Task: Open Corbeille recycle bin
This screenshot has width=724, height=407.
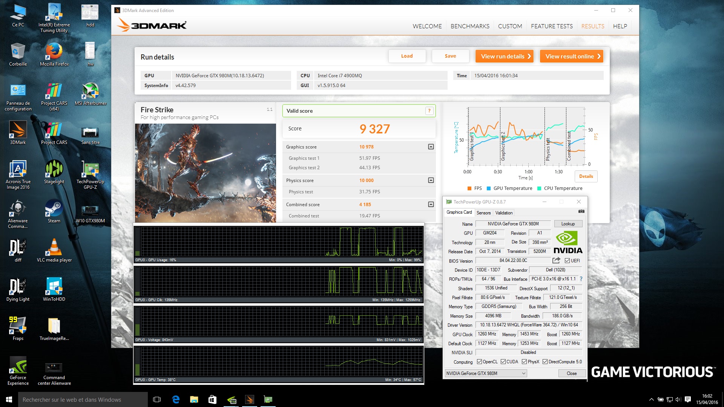Action: coord(18,55)
